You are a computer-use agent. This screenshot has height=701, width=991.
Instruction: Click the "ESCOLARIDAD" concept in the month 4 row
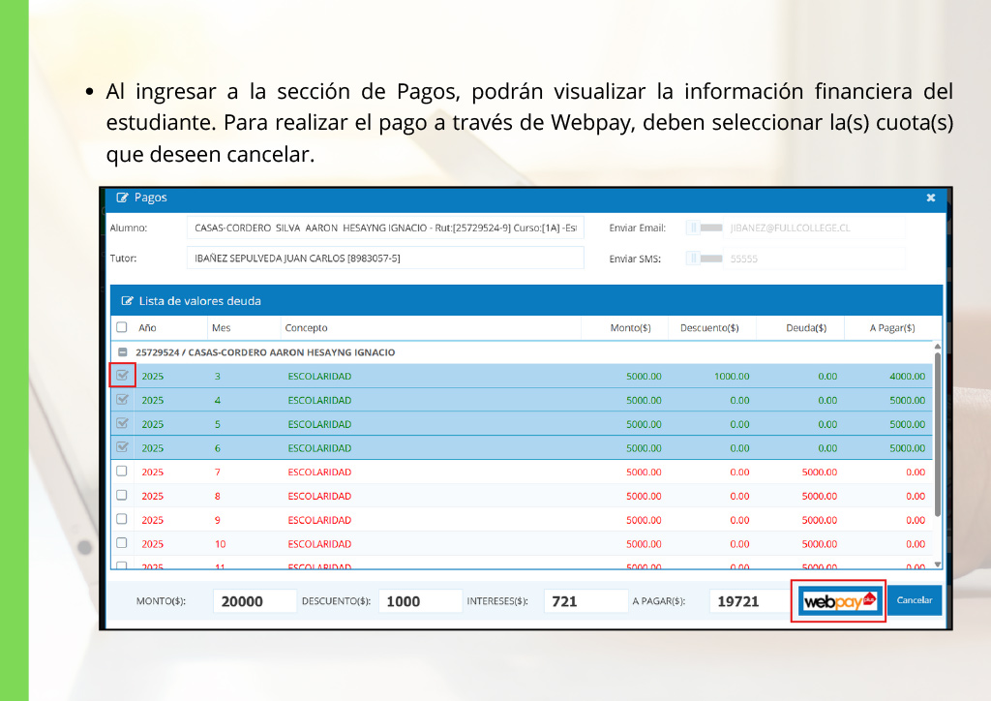coord(319,400)
